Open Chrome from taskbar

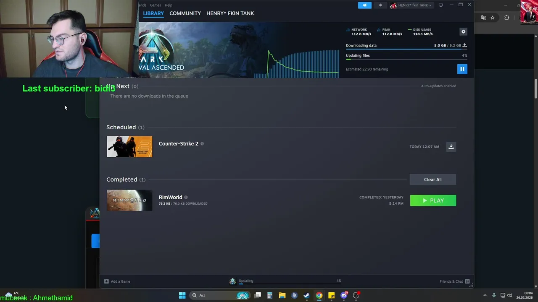319,295
